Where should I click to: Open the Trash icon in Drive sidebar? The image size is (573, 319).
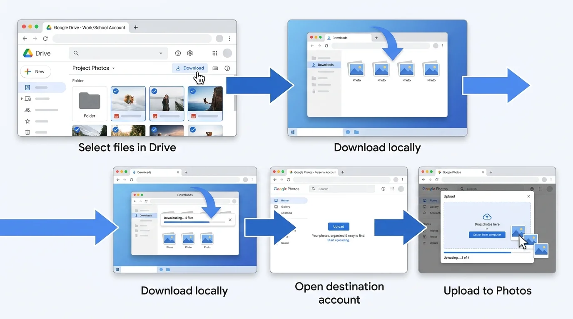27,133
